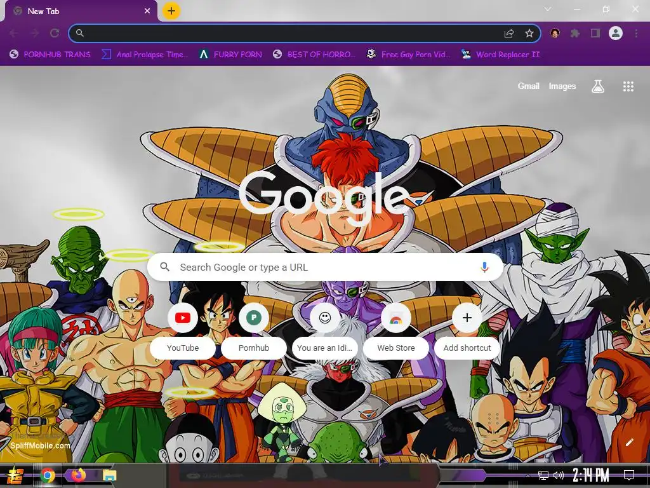Click the 2:14 PM taskbar clock
Image resolution: width=650 pixels, height=488 pixels.
click(x=591, y=475)
